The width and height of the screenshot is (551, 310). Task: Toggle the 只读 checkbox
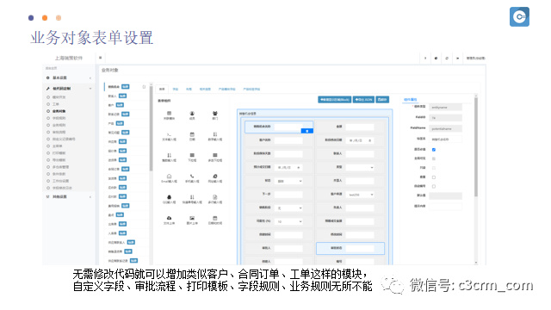(434, 168)
